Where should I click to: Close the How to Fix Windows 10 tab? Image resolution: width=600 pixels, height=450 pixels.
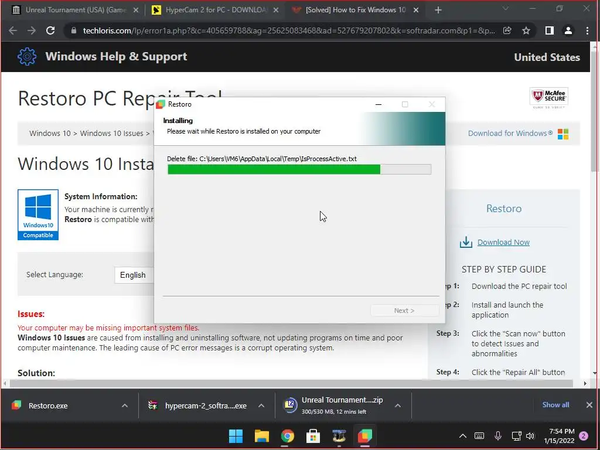(417, 11)
